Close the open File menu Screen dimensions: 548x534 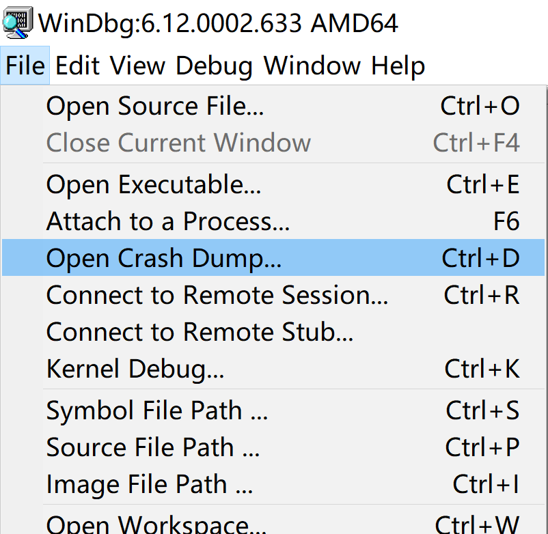click(x=25, y=66)
